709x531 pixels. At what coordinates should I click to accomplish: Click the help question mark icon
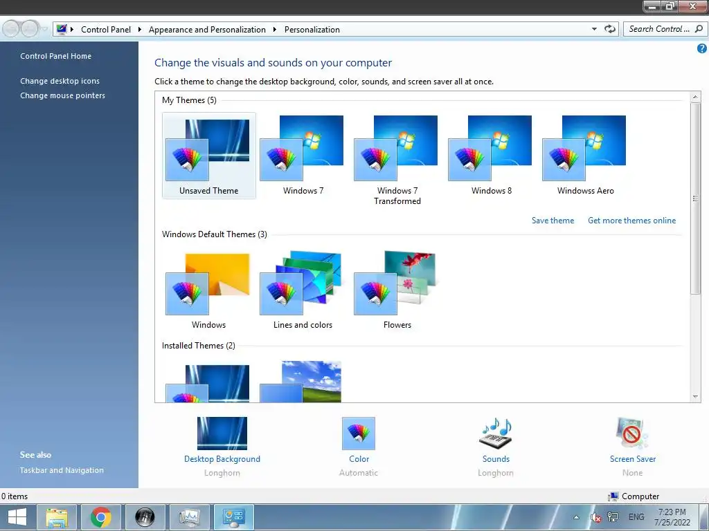tap(702, 48)
